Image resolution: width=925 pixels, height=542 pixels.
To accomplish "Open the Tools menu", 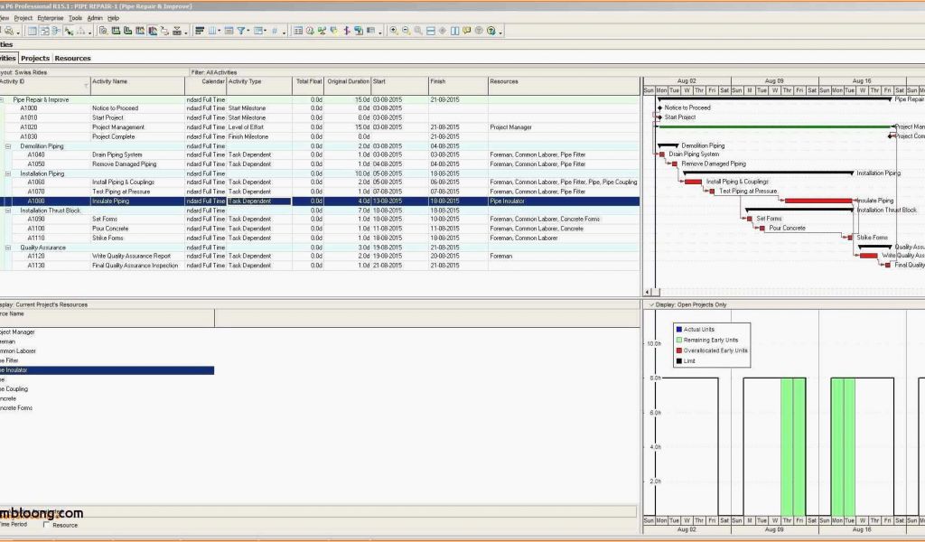I will point(75,18).
